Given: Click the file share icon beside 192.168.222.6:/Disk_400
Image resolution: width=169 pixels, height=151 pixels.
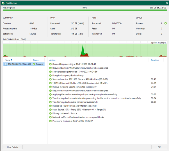Looking at the screenshot, I should coord(6,64).
